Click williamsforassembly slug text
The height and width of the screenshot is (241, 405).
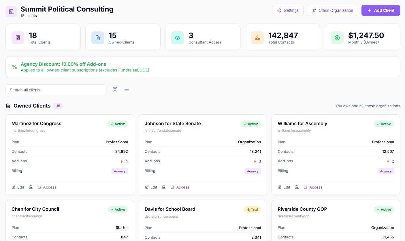tap(294, 131)
